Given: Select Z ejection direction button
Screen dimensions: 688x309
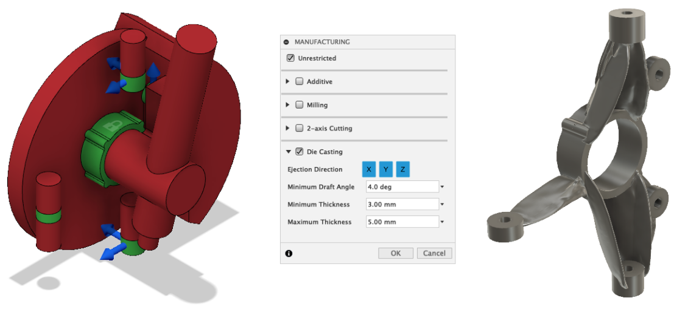Looking at the screenshot, I should pos(403,169).
